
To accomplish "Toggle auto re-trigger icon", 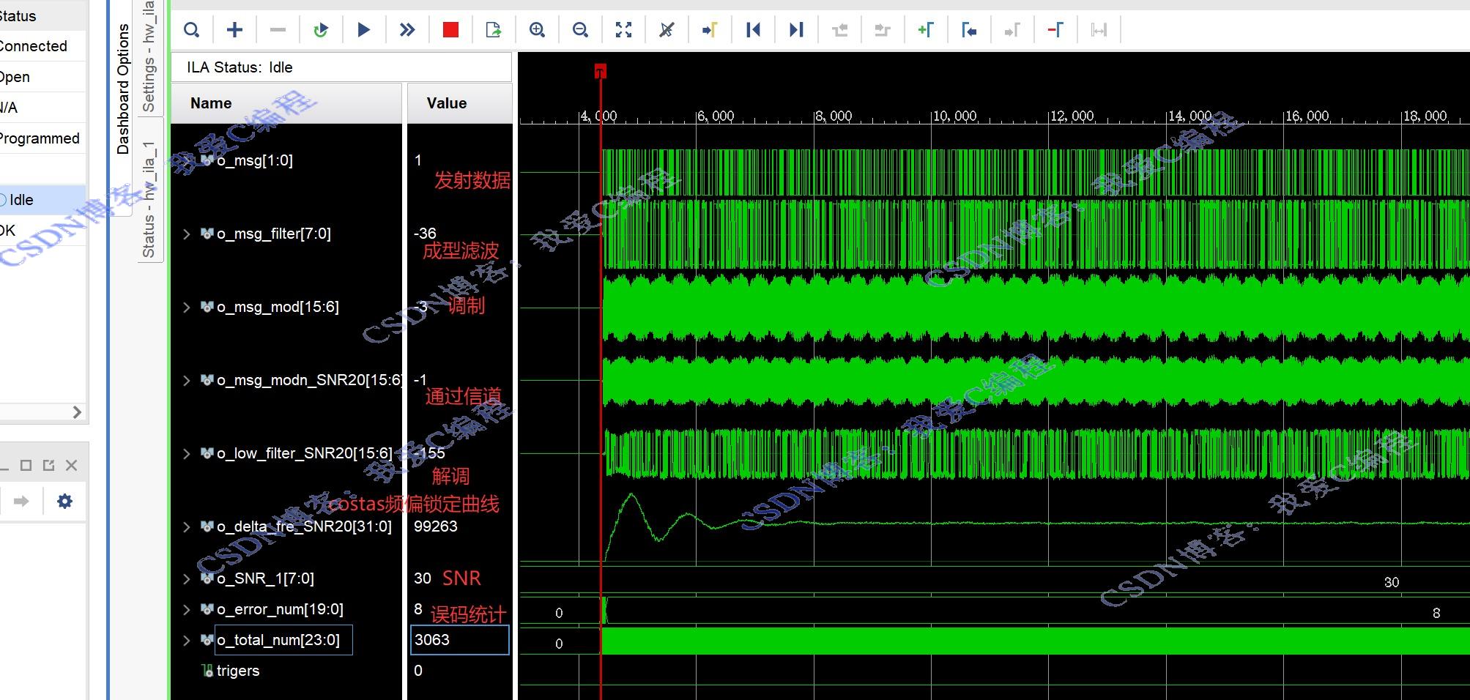I will (321, 30).
